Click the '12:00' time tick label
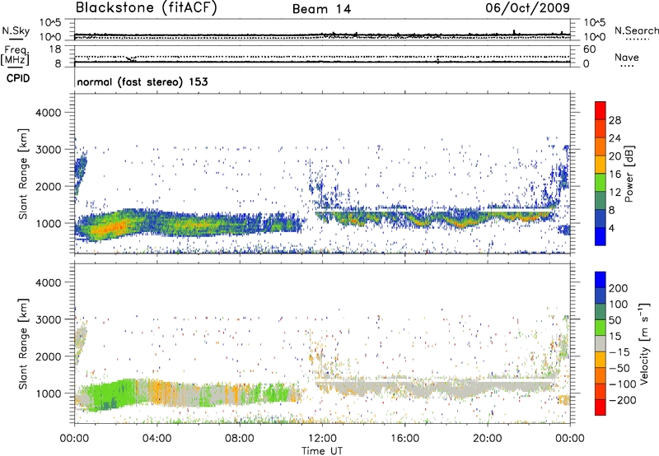 click(322, 439)
